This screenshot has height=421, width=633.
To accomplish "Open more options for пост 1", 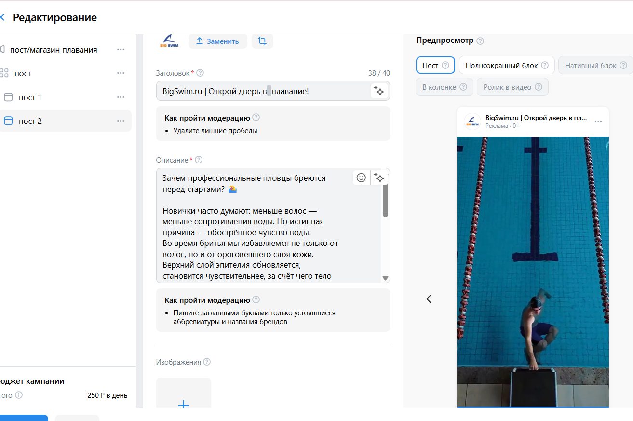I will 121,97.
